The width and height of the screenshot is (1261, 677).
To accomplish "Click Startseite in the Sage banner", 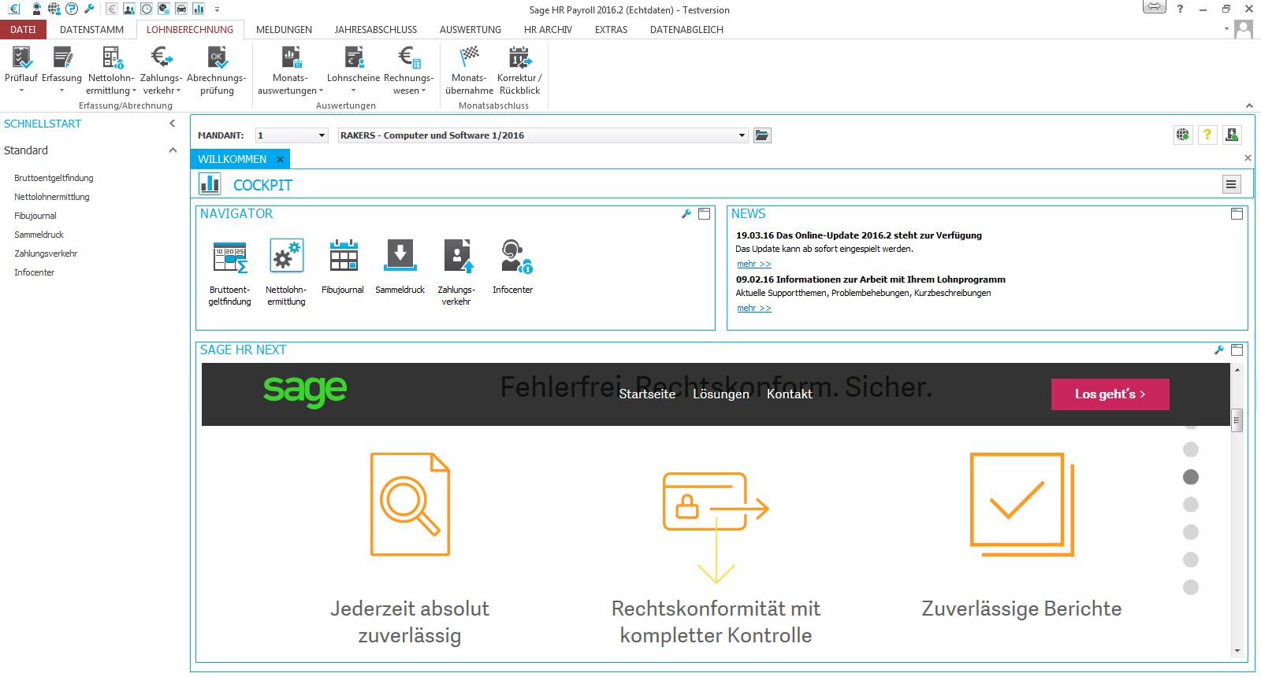I will (647, 394).
